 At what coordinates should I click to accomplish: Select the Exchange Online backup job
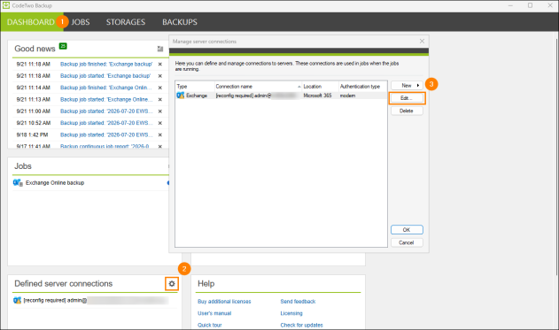pos(55,182)
